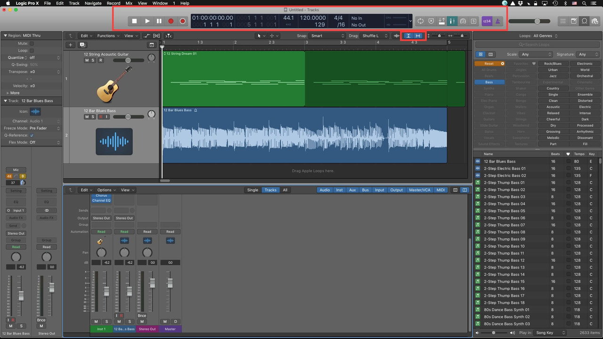Open the Mix menu in the menu bar
Image resolution: width=603 pixels, height=339 pixels.
click(129, 3)
